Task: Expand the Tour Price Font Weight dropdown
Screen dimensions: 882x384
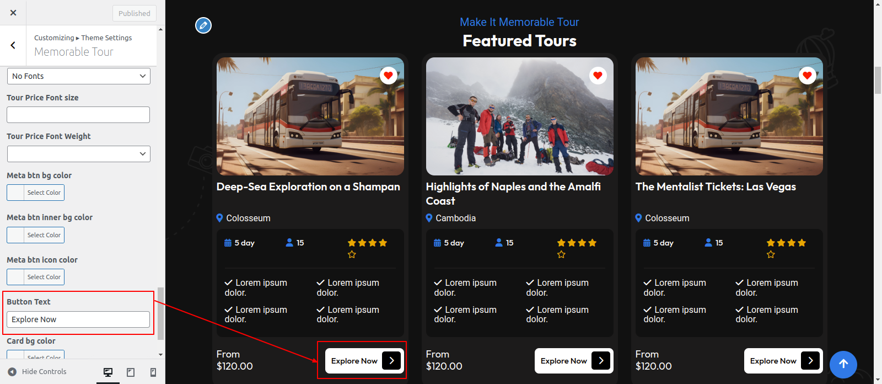Action: click(78, 154)
